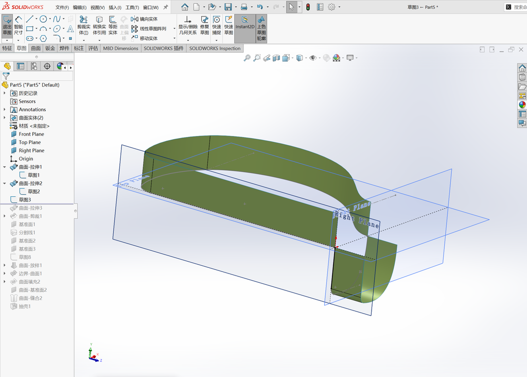Click Trim Entities (剪裁实体) tool

pos(84,25)
